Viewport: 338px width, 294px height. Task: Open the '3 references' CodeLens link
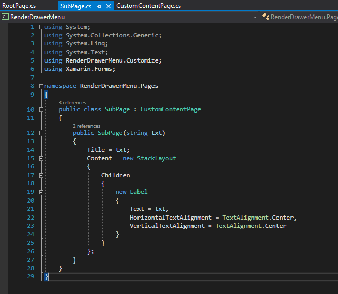[72, 103]
